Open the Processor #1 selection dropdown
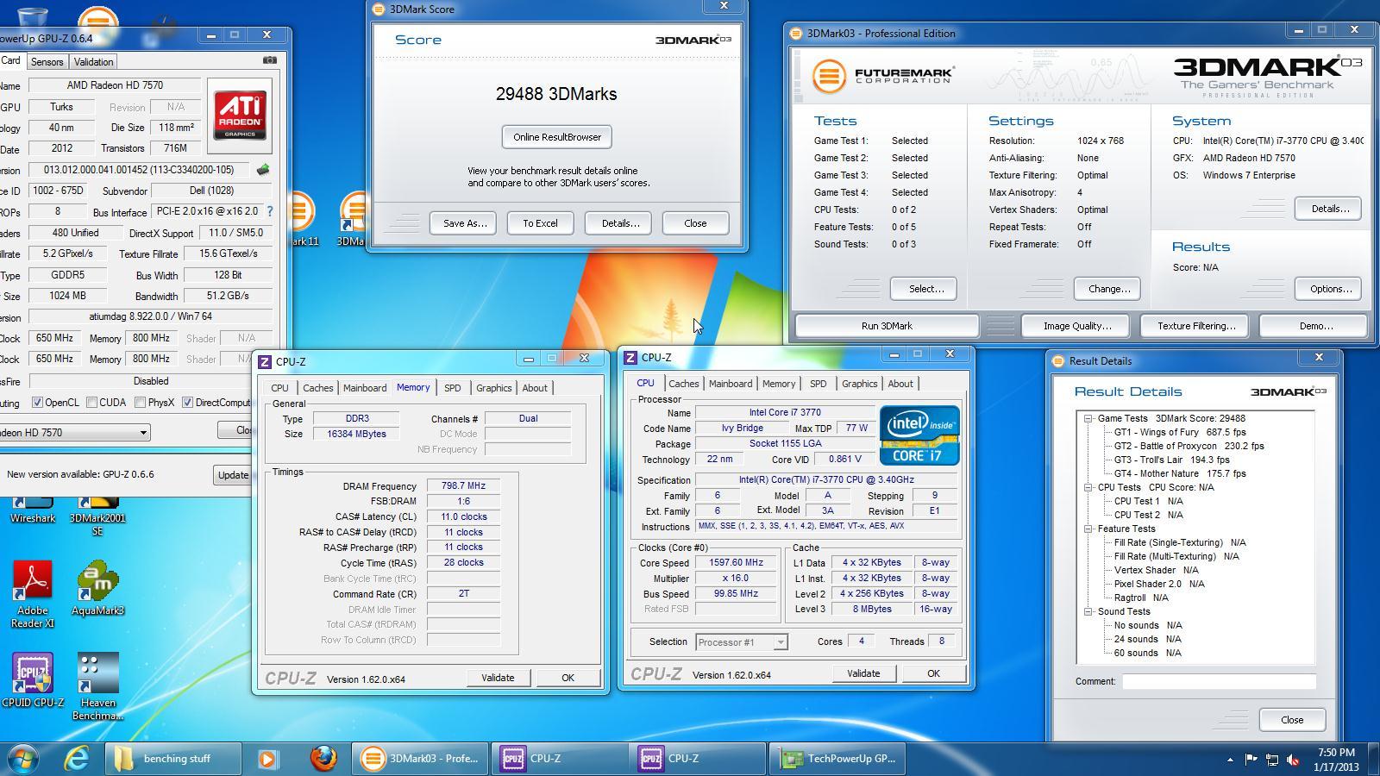The height and width of the screenshot is (776, 1380). (x=742, y=642)
